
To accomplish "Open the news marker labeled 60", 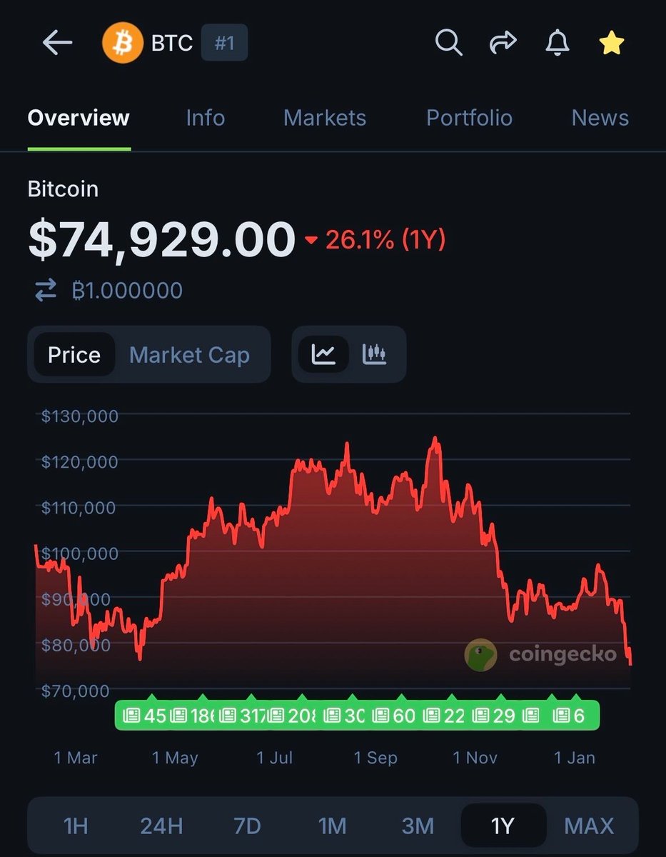I will 395,715.
